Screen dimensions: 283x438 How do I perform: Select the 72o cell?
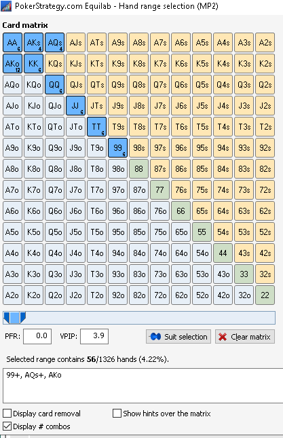tap(160, 295)
